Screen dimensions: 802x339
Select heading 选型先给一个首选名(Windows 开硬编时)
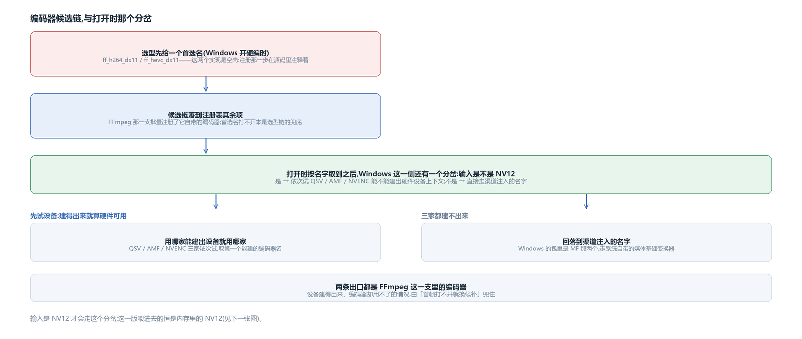point(206,53)
